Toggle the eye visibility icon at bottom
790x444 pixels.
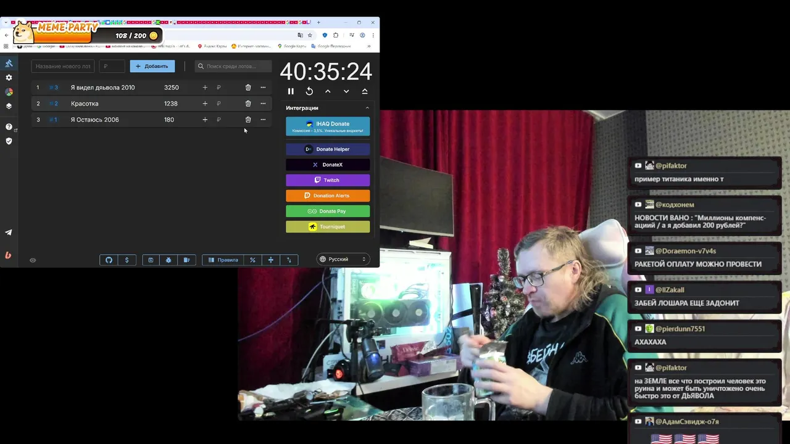pos(33,260)
